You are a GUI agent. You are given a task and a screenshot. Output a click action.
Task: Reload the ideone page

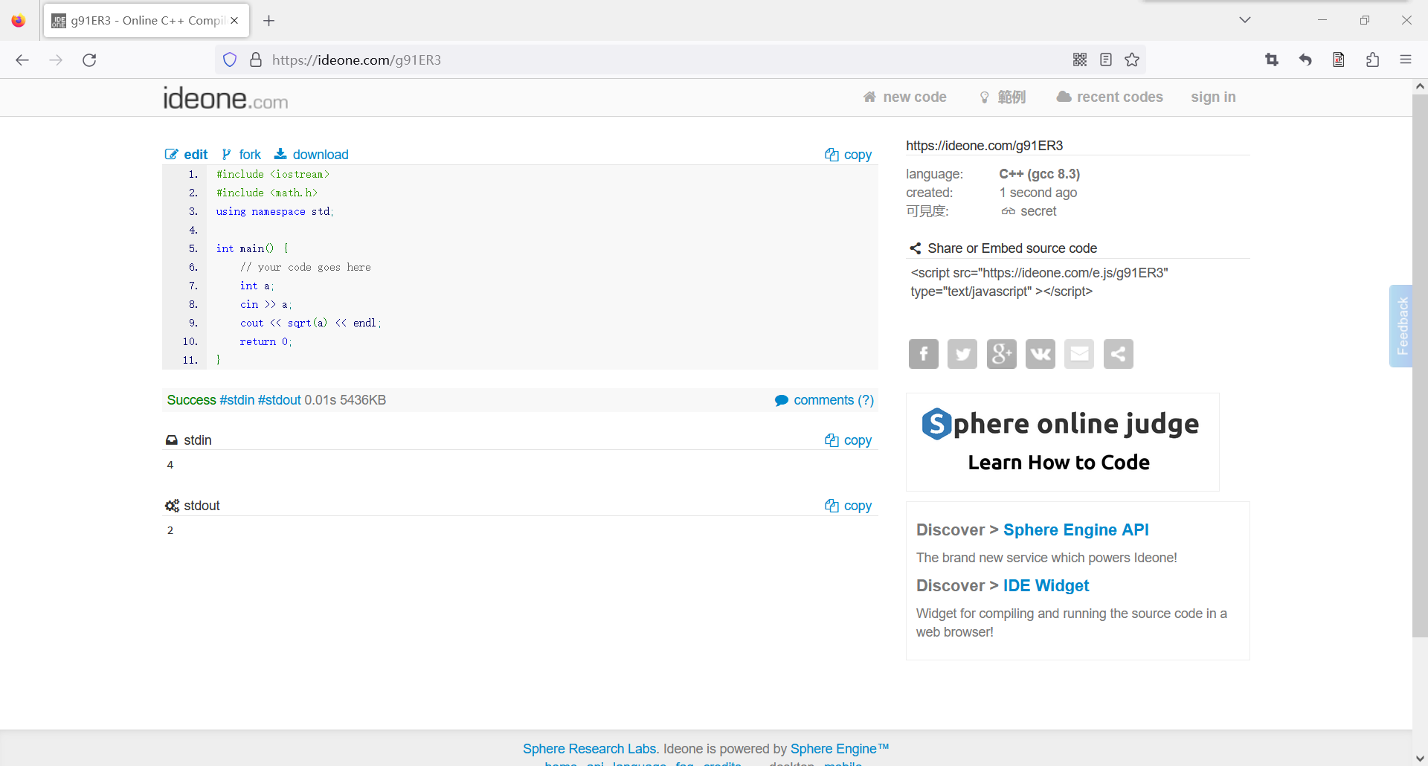point(89,60)
